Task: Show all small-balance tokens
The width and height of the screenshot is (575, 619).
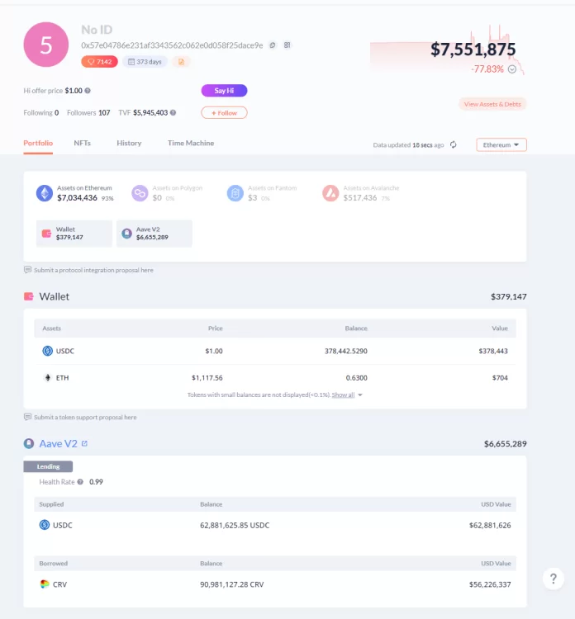Action: tap(343, 395)
